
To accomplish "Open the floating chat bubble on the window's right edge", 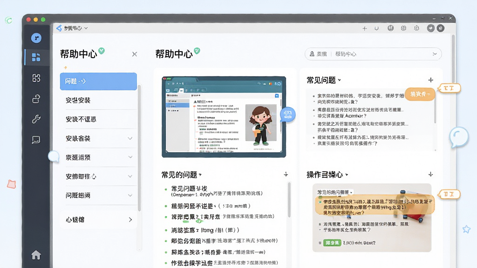I will pos(458,137).
